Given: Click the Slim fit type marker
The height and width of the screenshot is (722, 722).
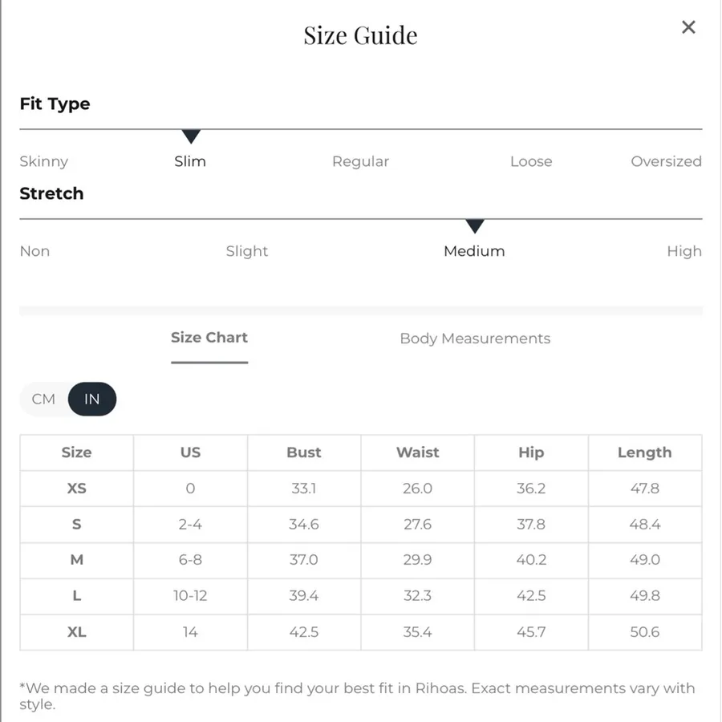Looking at the screenshot, I should point(191,136).
